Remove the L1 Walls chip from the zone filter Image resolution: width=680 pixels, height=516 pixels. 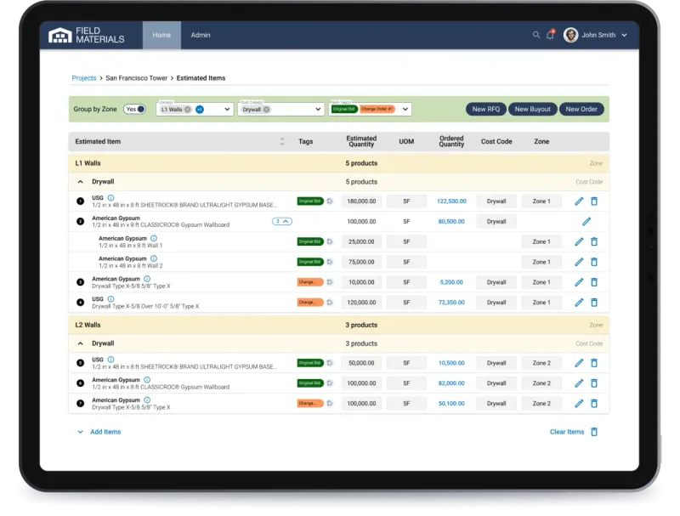coord(187,110)
